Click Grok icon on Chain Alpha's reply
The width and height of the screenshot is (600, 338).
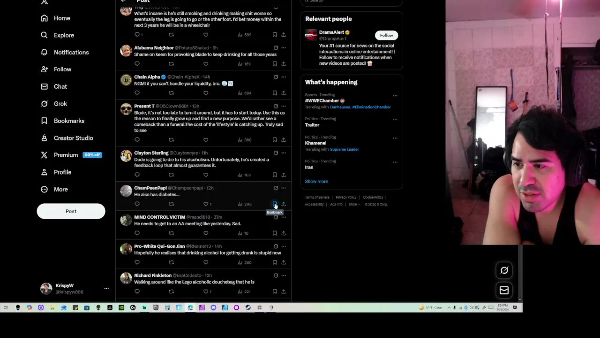pos(276,77)
